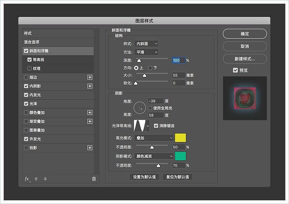Click the fx add effect icon

[x=27, y=179]
